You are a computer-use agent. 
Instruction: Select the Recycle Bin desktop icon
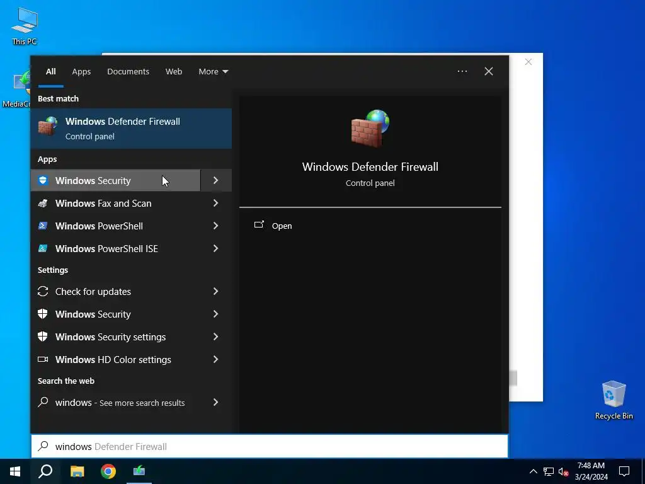click(x=614, y=400)
